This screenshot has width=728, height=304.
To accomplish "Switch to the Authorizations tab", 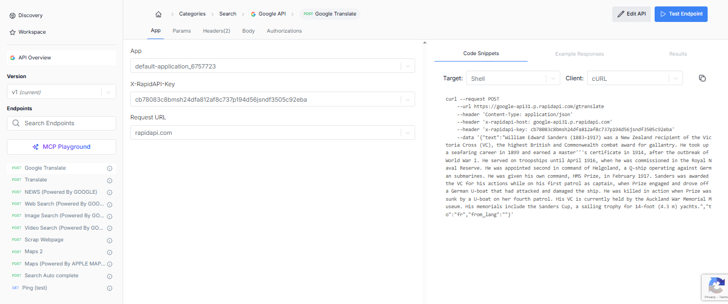I will [284, 31].
